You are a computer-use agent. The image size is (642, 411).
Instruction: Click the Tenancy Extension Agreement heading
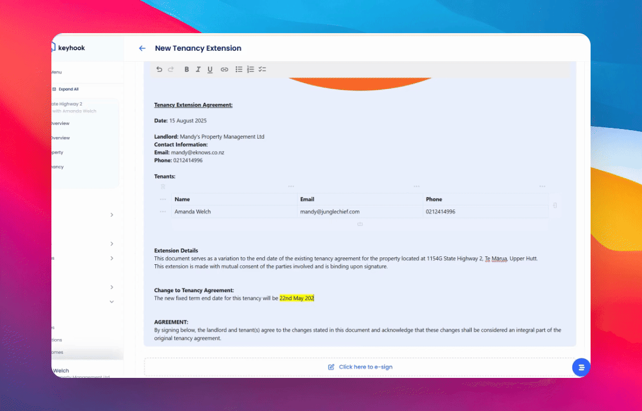[x=193, y=105]
